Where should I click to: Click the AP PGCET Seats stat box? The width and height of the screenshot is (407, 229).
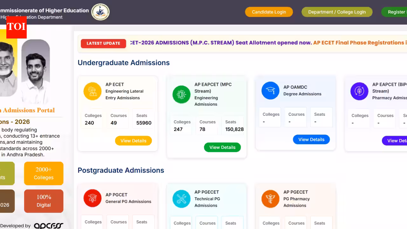143,222
